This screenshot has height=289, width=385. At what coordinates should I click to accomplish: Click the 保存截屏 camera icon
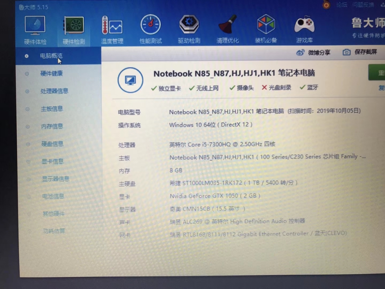point(346,52)
